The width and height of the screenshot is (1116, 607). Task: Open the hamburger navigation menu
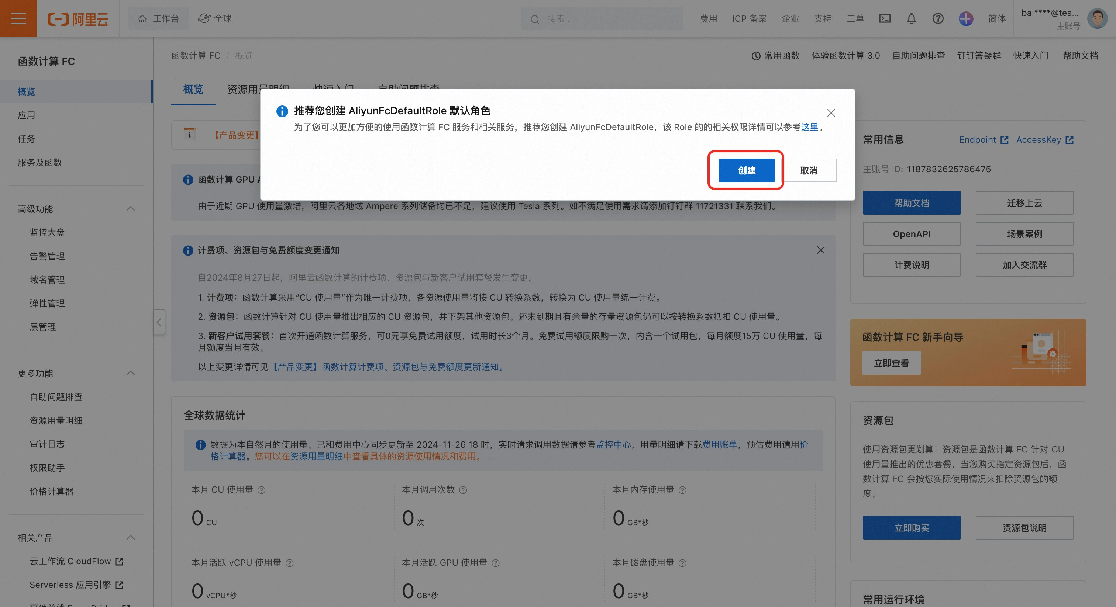click(x=18, y=18)
